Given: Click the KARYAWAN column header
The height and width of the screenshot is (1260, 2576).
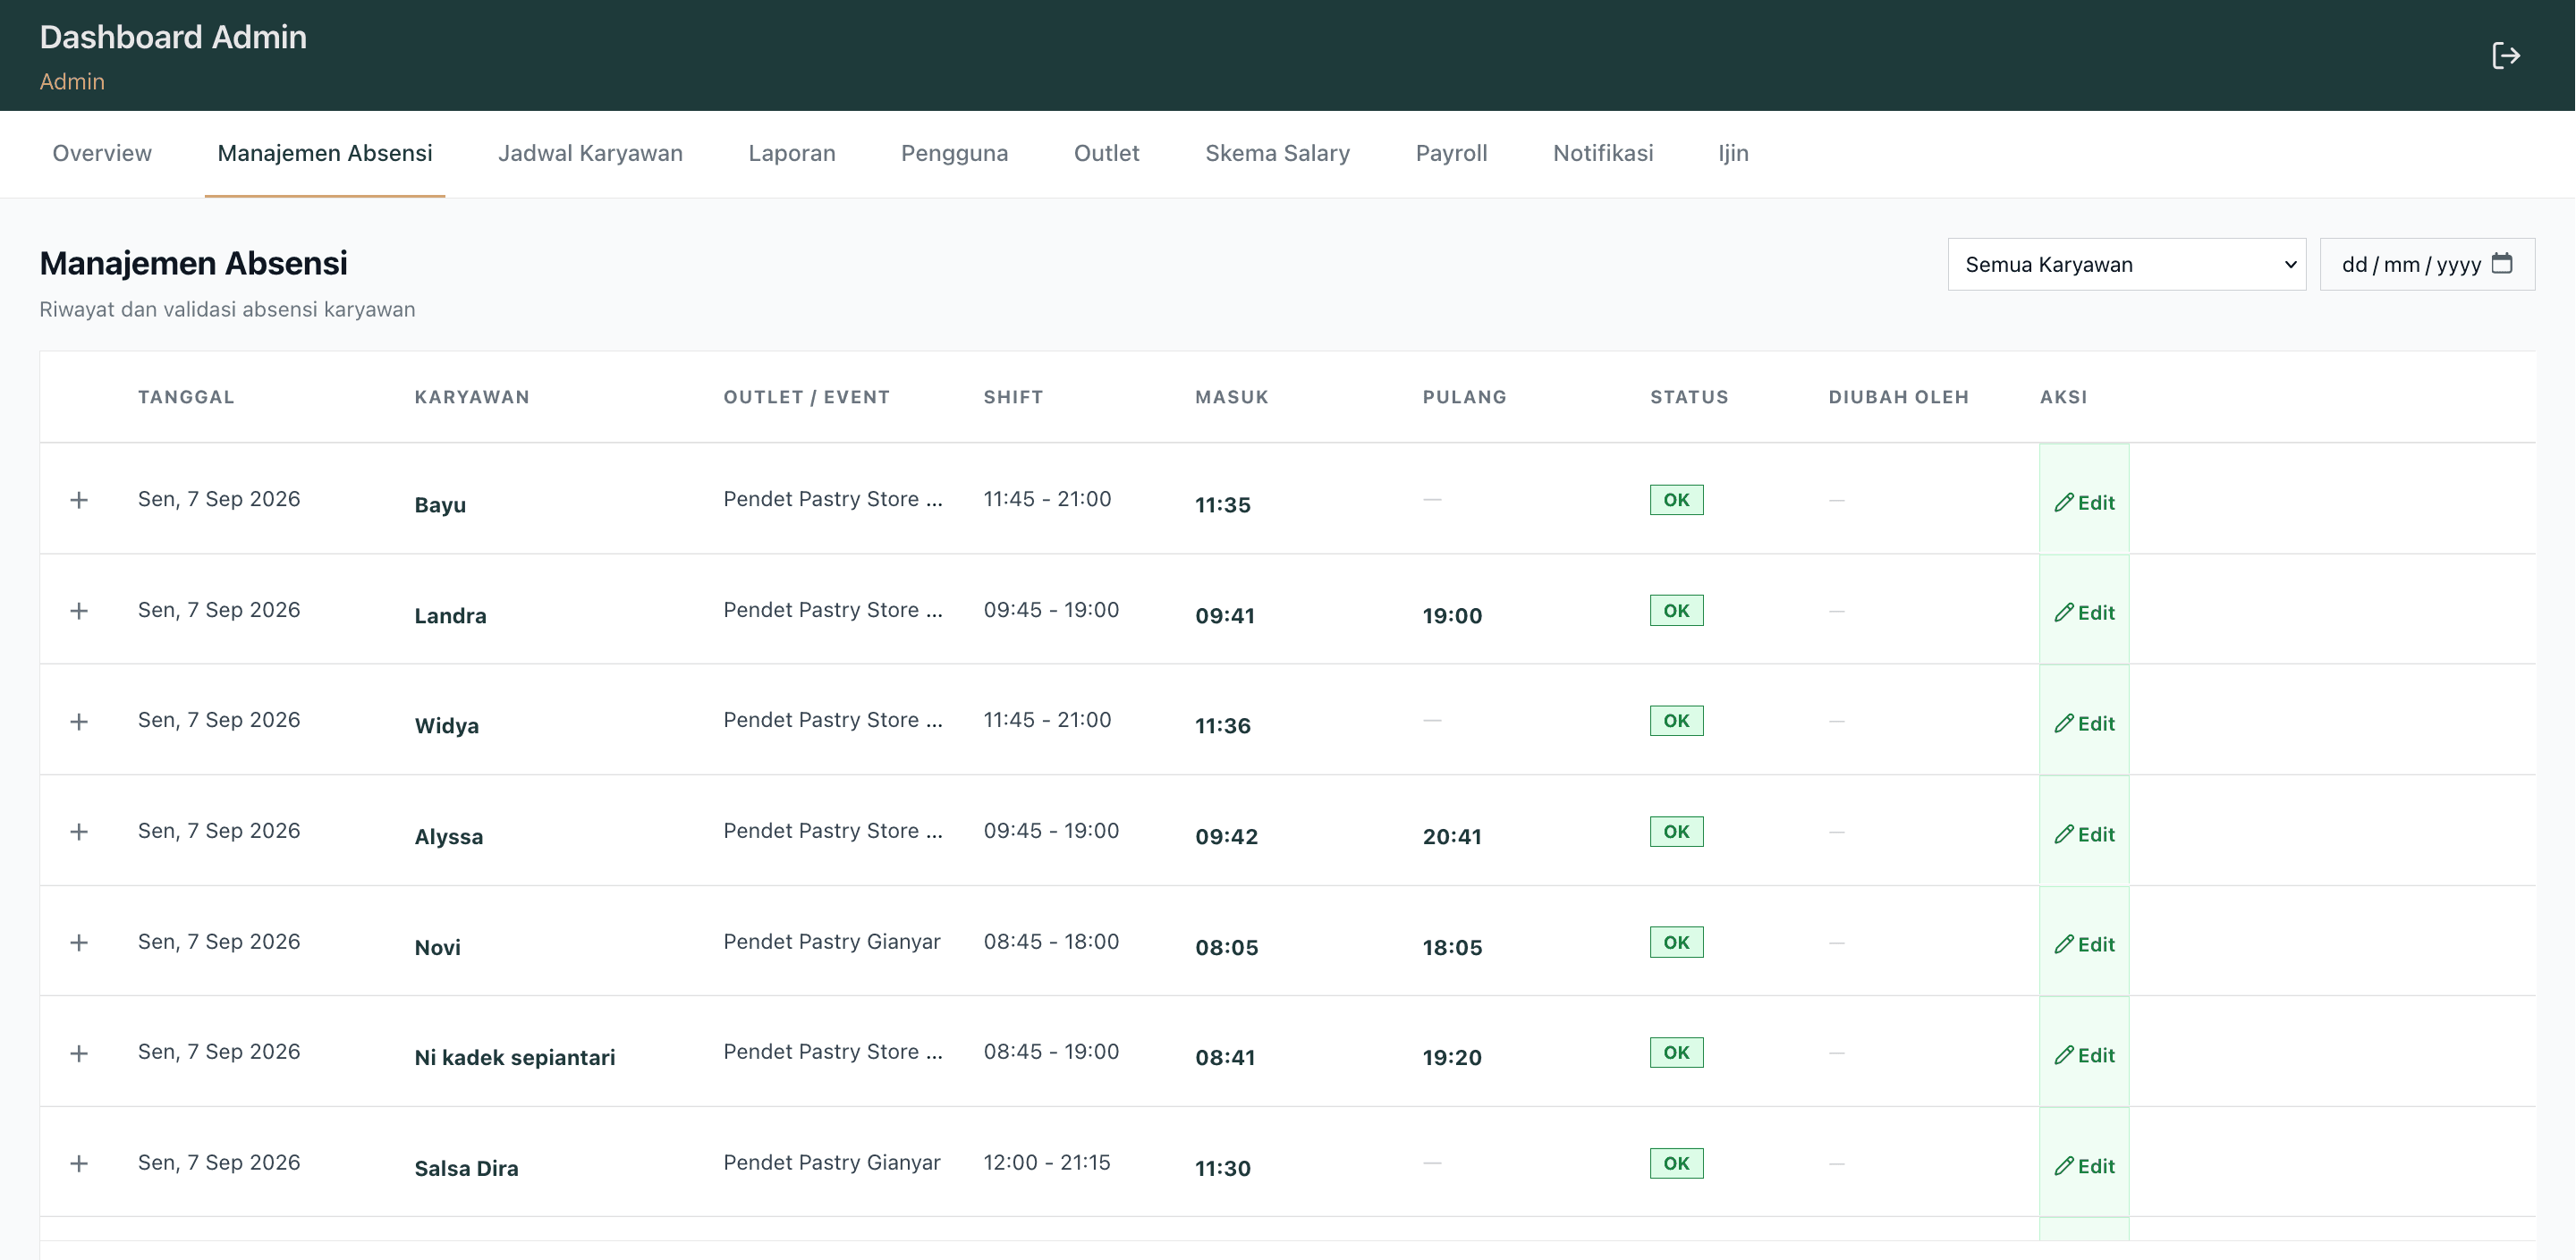Looking at the screenshot, I should [x=472, y=397].
